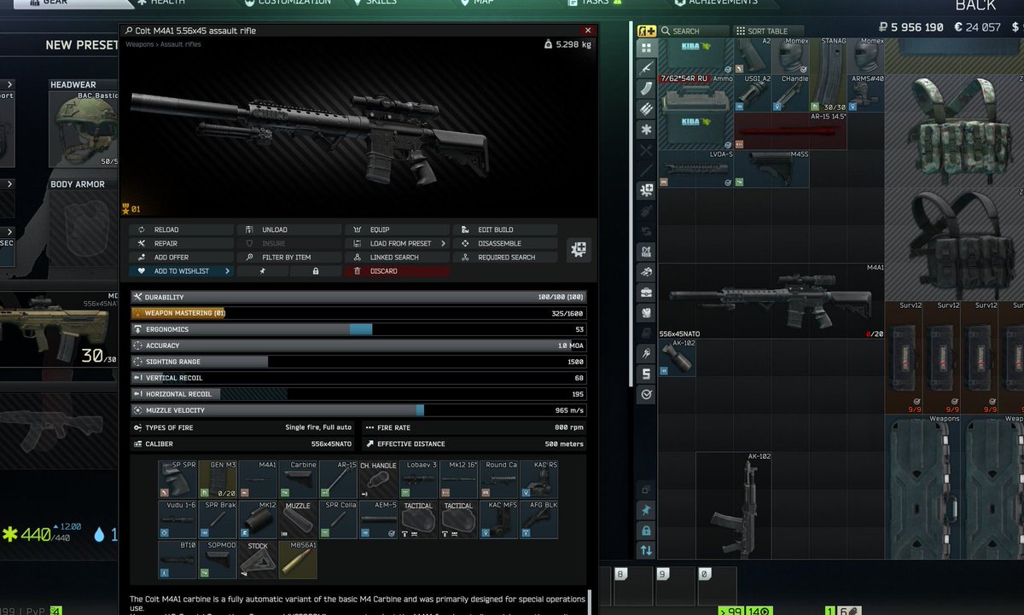Image resolution: width=1024 pixels, height=615 pixels.
Task: Close the Colt M4A1 inspect window
Action: tap(587, 31)
